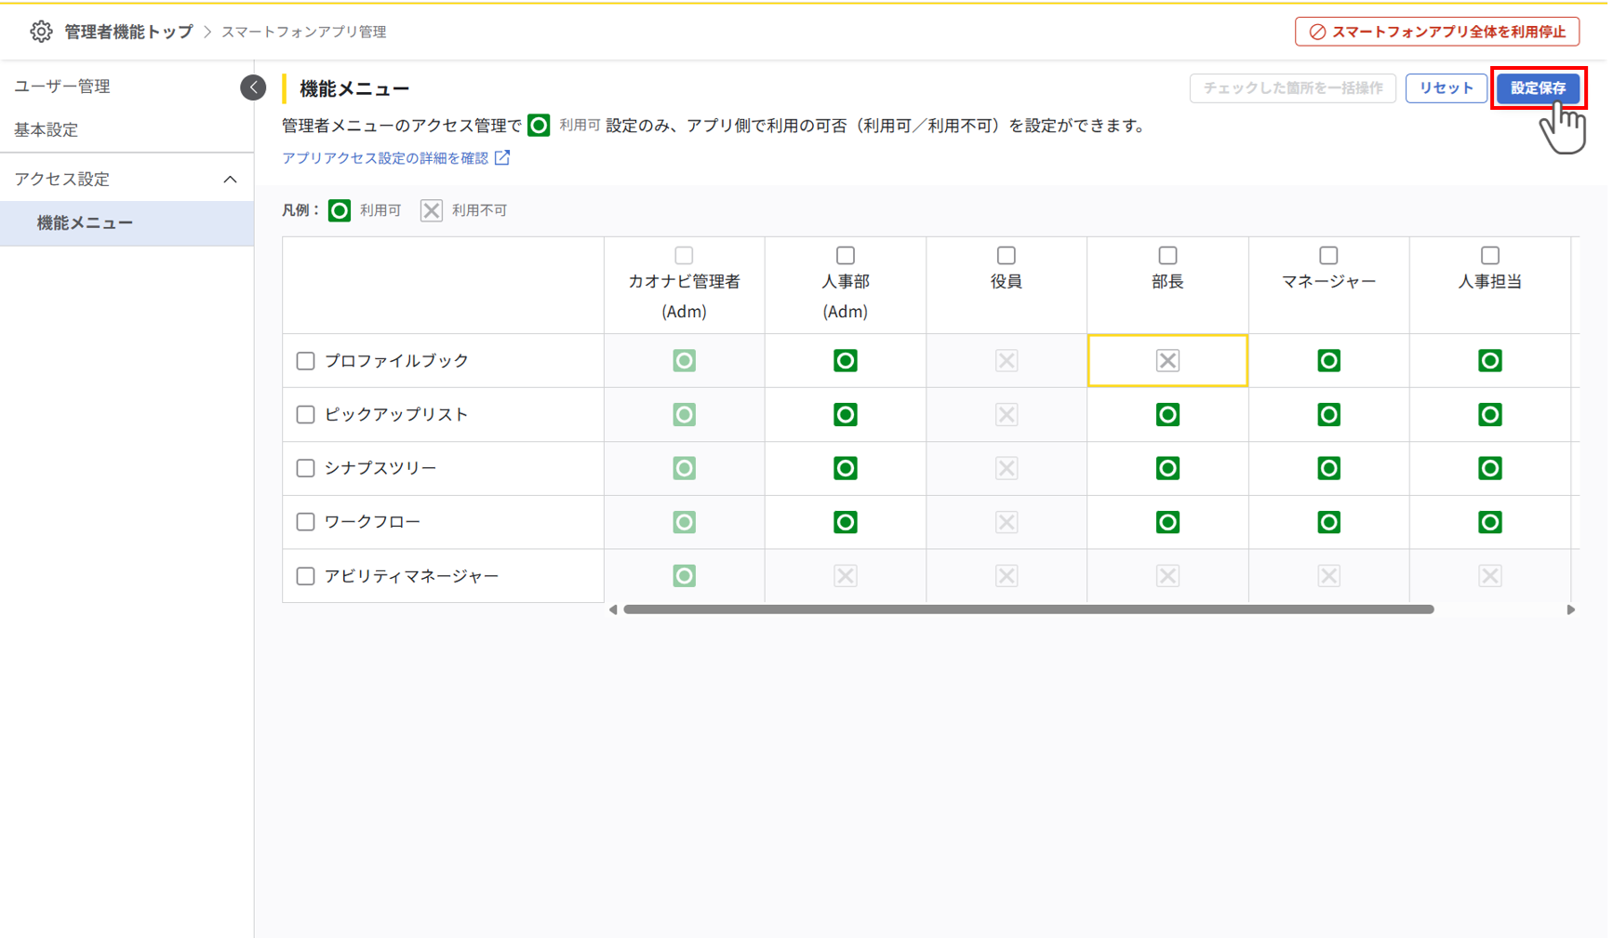This screenshot has width=1613, height=938.
Task: Collapse the sidebar with the circular arrow button
Action: (x=253, y=87)
